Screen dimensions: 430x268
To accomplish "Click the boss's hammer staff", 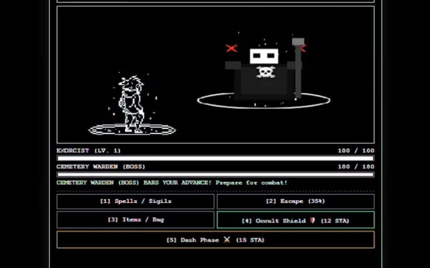I will tap(298, 69).
